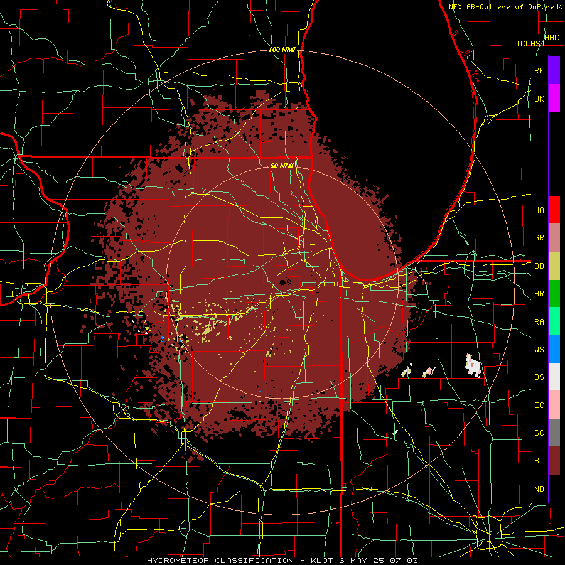
Task: Click the "ND" legend label
Action: click(539, 488)
